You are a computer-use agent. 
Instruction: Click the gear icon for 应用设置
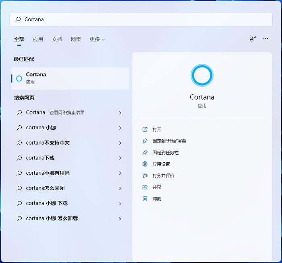pyautogui.click(x=145, y=164)
